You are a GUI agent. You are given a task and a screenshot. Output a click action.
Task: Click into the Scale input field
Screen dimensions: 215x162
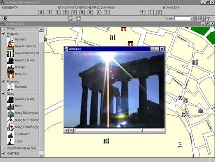tap(182, 18)
